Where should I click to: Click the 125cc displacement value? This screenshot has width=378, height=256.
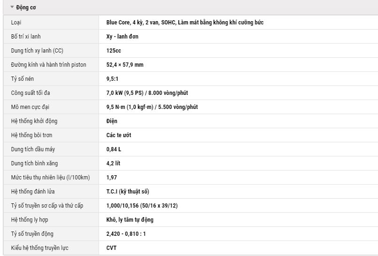click(x=114, y=51)
